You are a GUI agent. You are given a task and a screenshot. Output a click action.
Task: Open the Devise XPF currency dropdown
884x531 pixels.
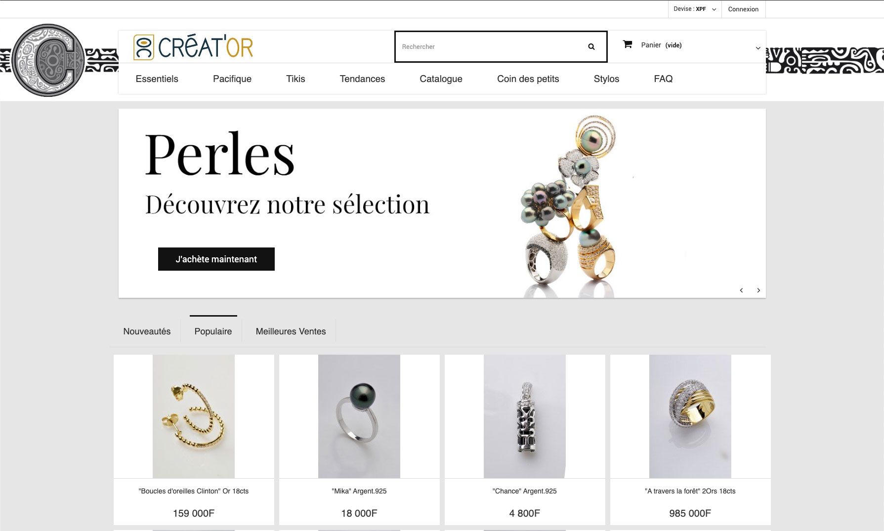pos(695,9)
